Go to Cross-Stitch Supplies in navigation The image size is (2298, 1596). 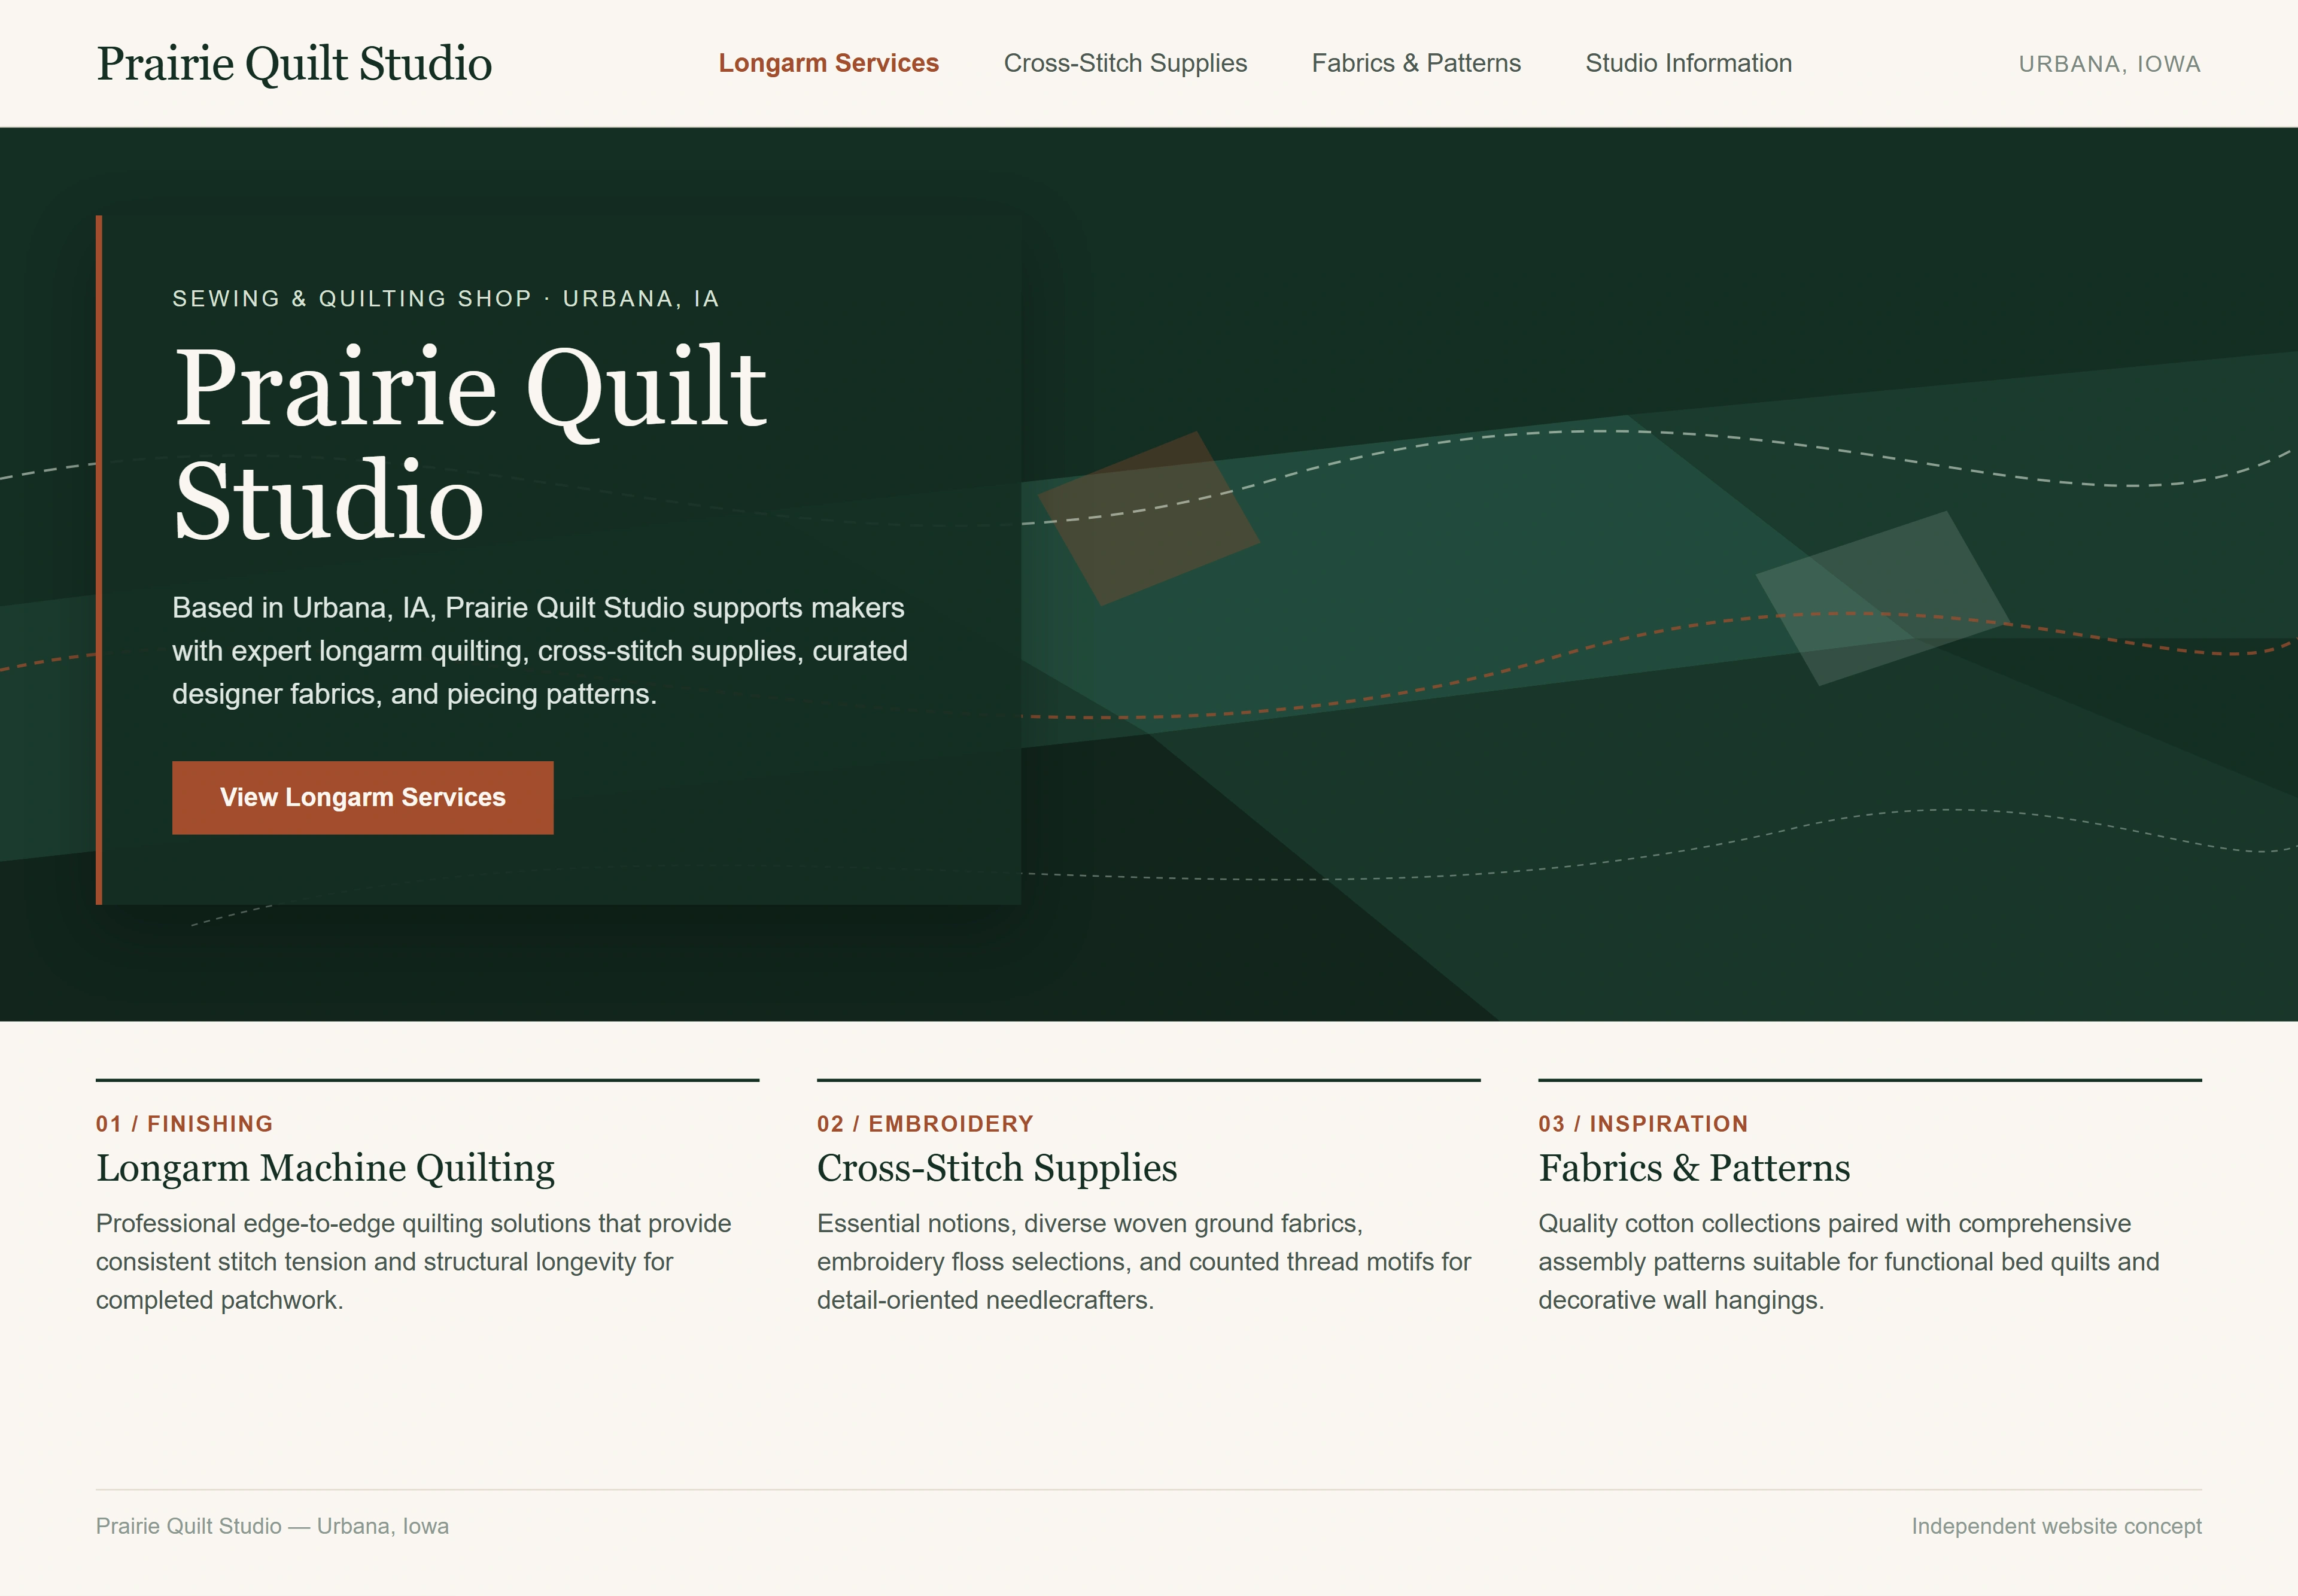coord(1125,63)
